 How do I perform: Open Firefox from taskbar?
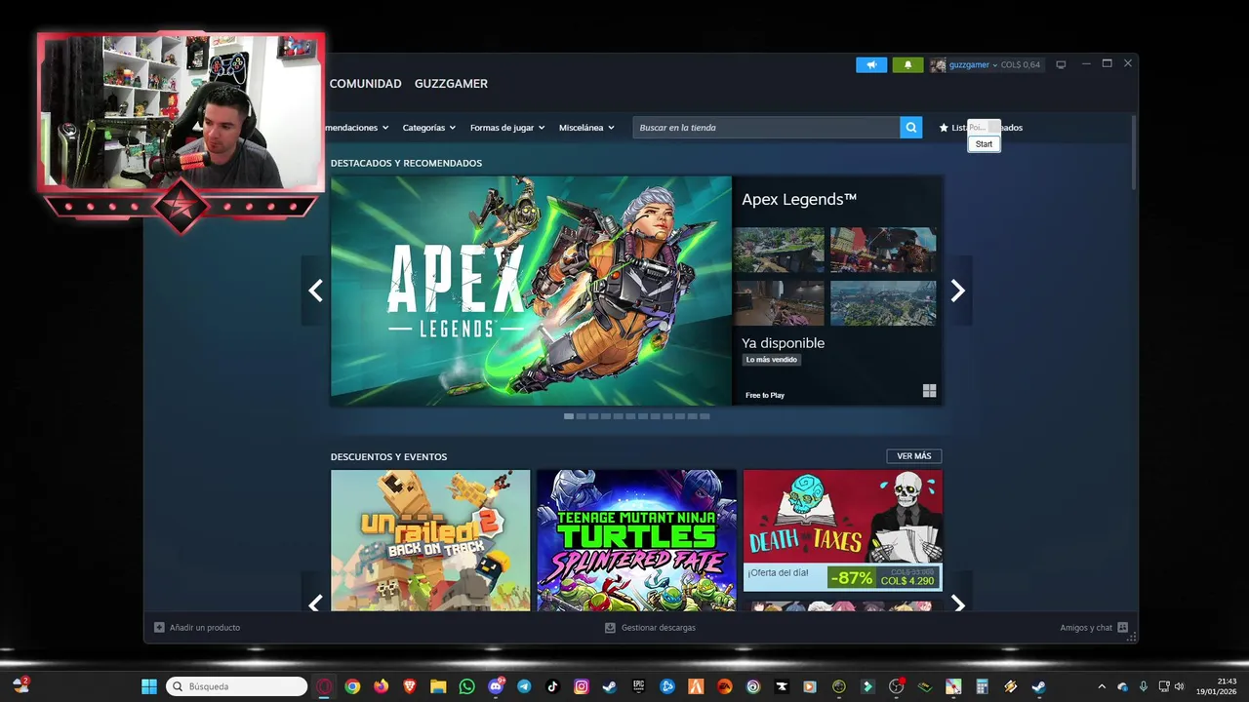coord(381,686)
